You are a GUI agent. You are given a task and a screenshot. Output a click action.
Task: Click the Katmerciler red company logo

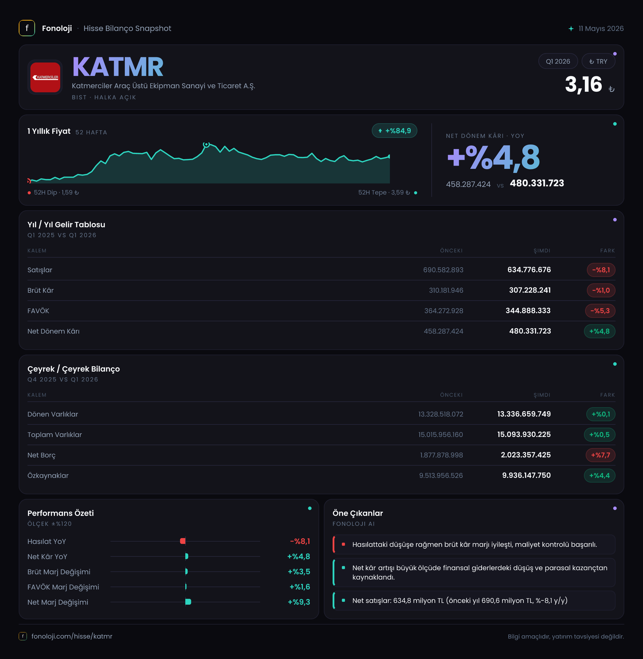(45, 77)
